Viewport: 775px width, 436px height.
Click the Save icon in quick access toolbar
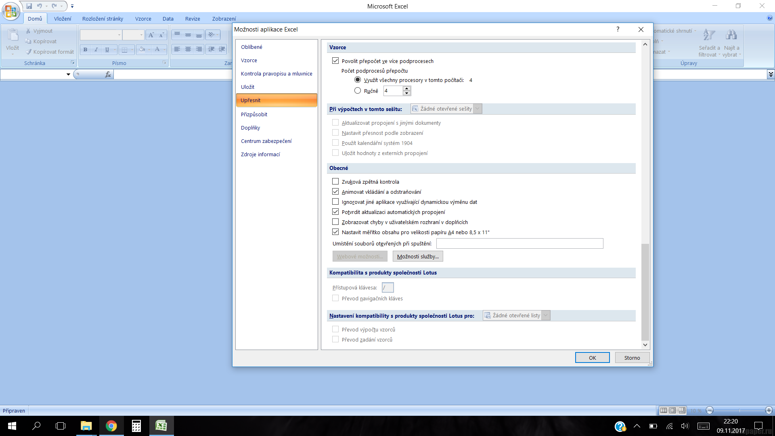click(29, 6)
